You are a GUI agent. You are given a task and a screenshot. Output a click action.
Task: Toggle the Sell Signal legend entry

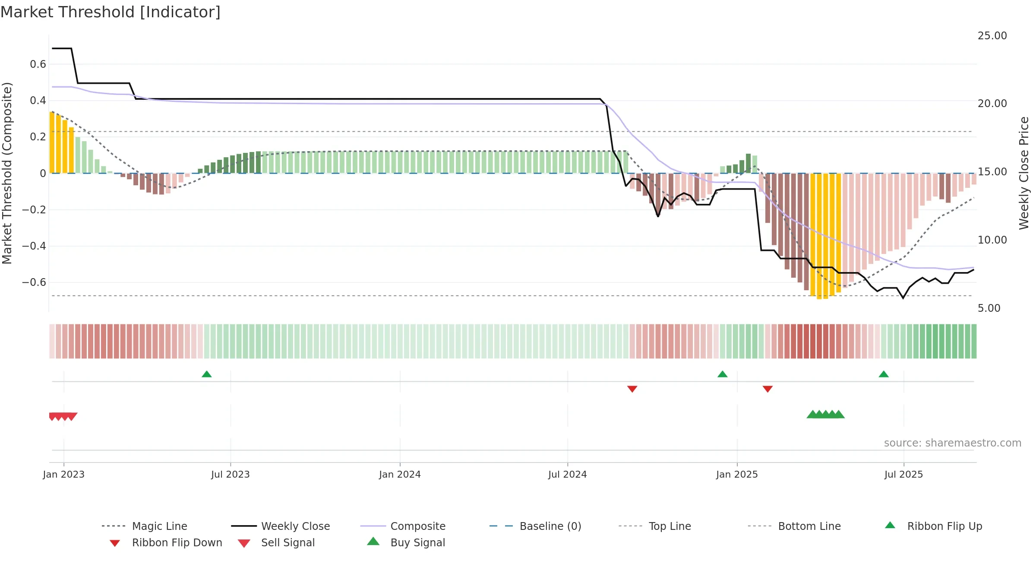[x=276, y=542]
